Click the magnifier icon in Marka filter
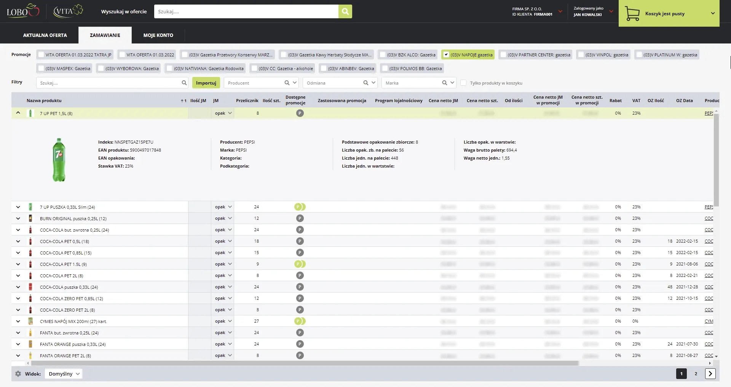731x387 pixels. 445,83
